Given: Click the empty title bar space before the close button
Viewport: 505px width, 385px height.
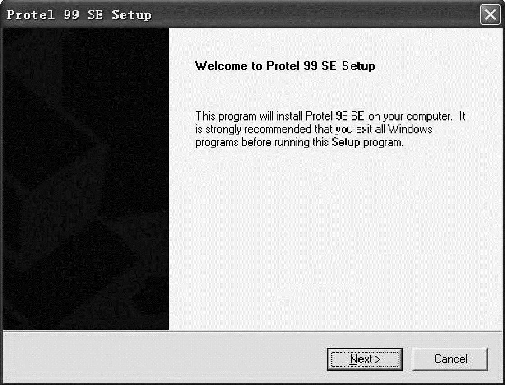Looking at the screenshot, I should click(x=316, y=15).
